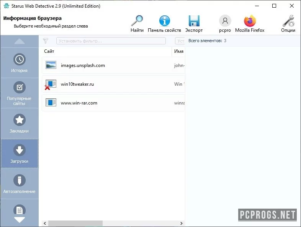Open the document icon sidebar section
The height and width of the screenshot is (227, 301).
pos(20,209)
